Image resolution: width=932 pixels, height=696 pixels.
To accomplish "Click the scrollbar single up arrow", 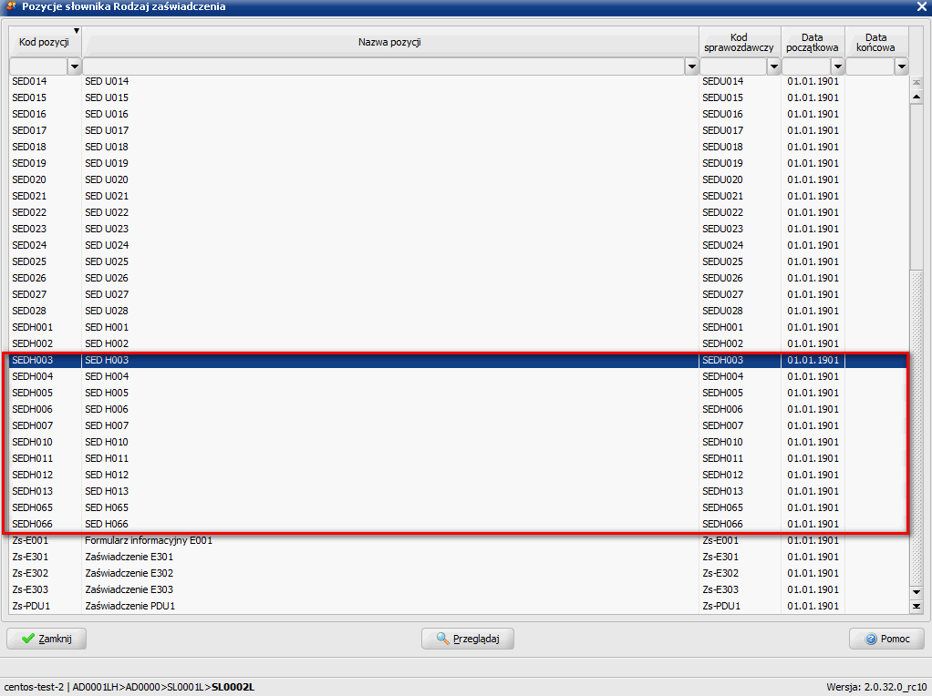I will 916,97.
